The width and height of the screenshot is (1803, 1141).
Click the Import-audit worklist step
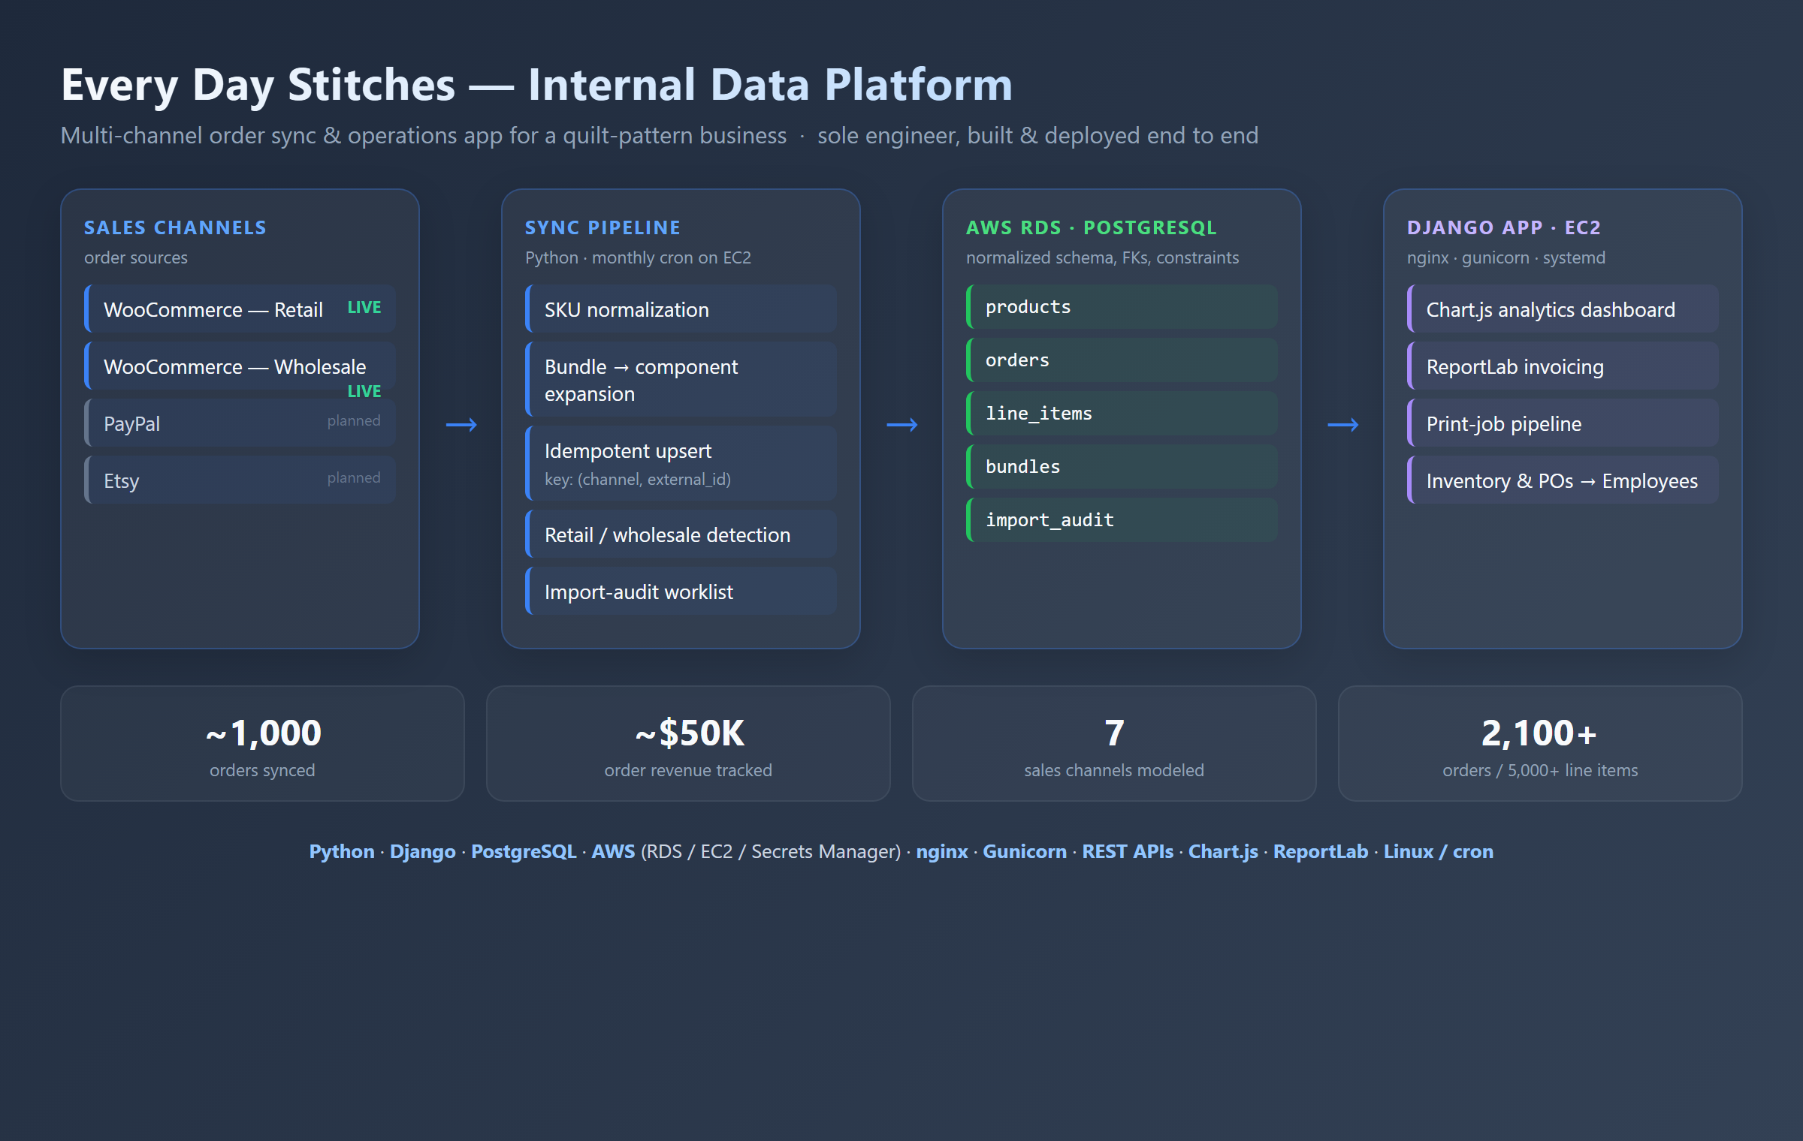point(681,591)
